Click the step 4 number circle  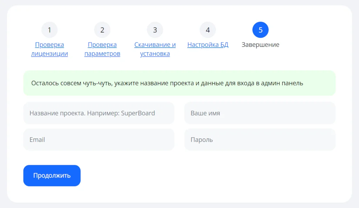pyautogui.click(x=208, y=30)
